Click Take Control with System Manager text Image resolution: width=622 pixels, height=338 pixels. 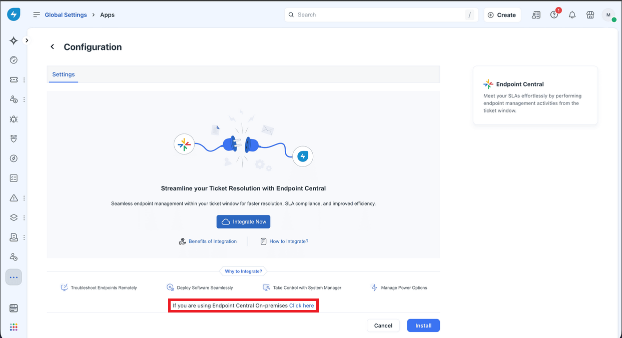point(307,288)
